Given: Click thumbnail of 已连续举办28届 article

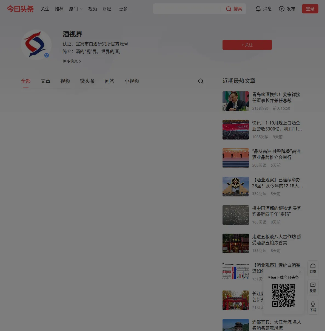Looking at the screenshot, I should 236,187.
